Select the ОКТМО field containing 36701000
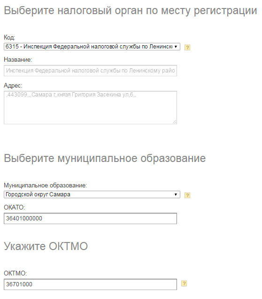The image size is (262, 299). pos(90,284)
